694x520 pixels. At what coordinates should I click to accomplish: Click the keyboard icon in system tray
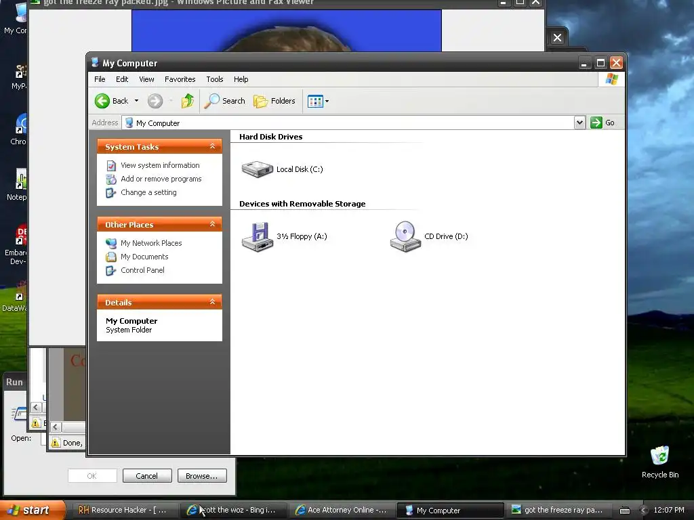click(624, 511)
